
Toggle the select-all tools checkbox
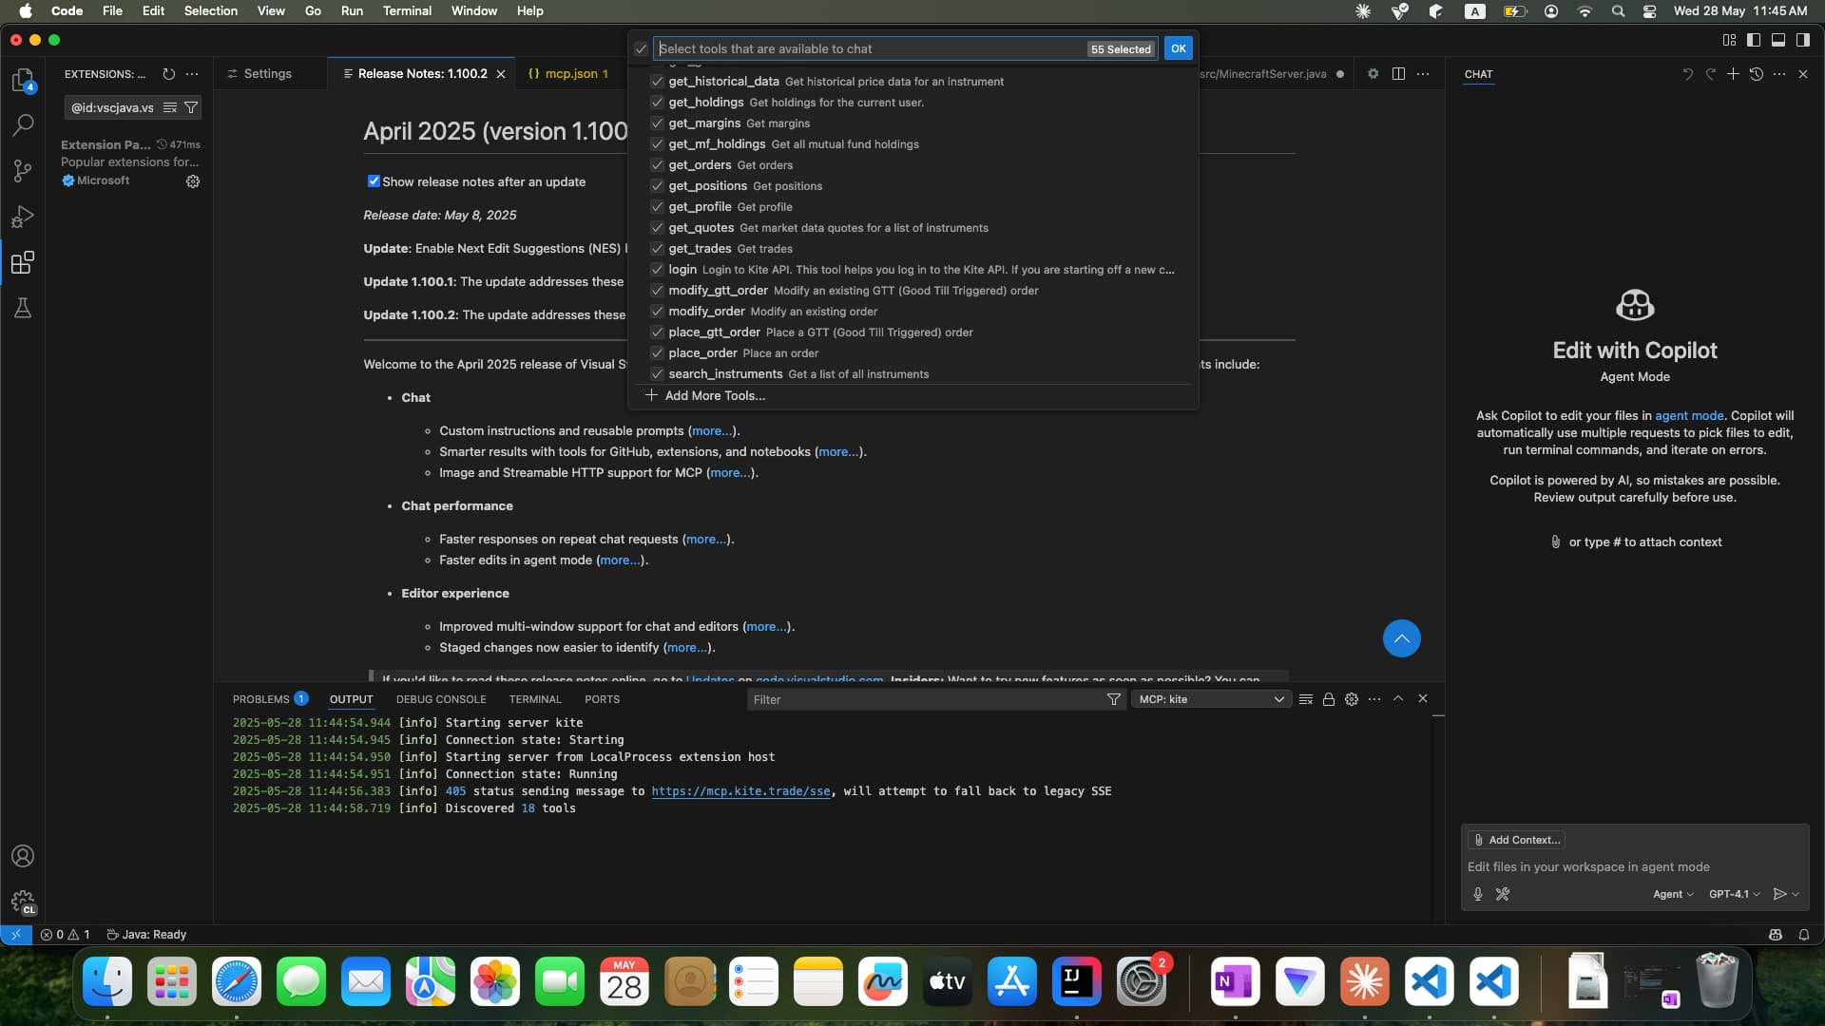pyautogui.click(x=642, y=48)
